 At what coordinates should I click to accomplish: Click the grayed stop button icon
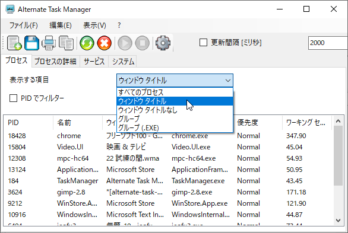143,43
